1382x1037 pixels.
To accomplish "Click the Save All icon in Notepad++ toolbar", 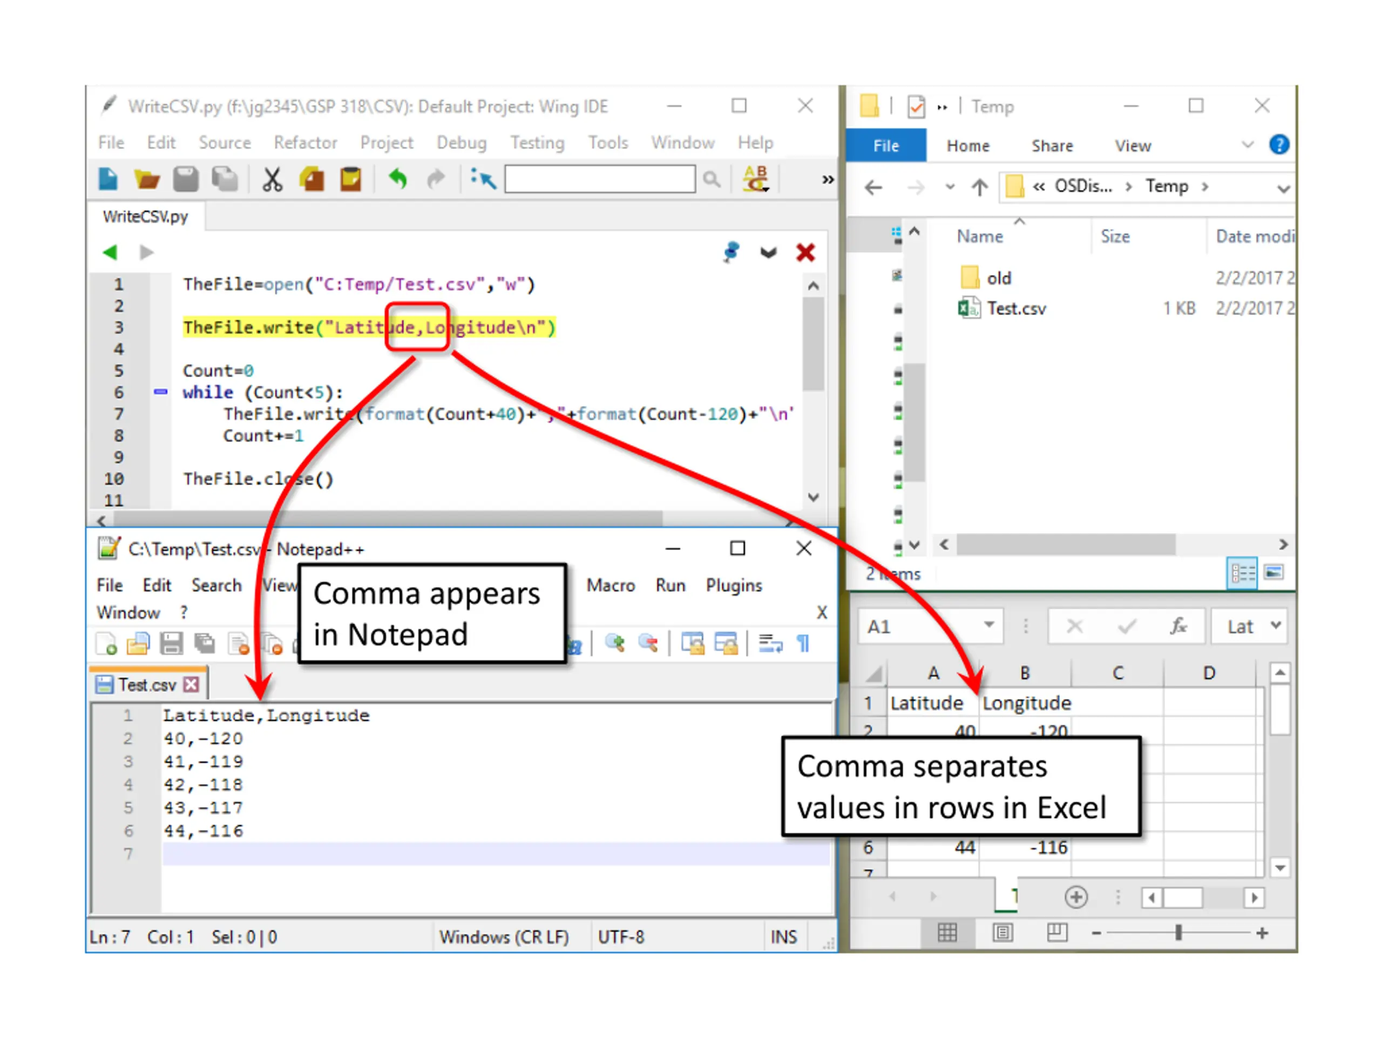I will coord(204,643).
